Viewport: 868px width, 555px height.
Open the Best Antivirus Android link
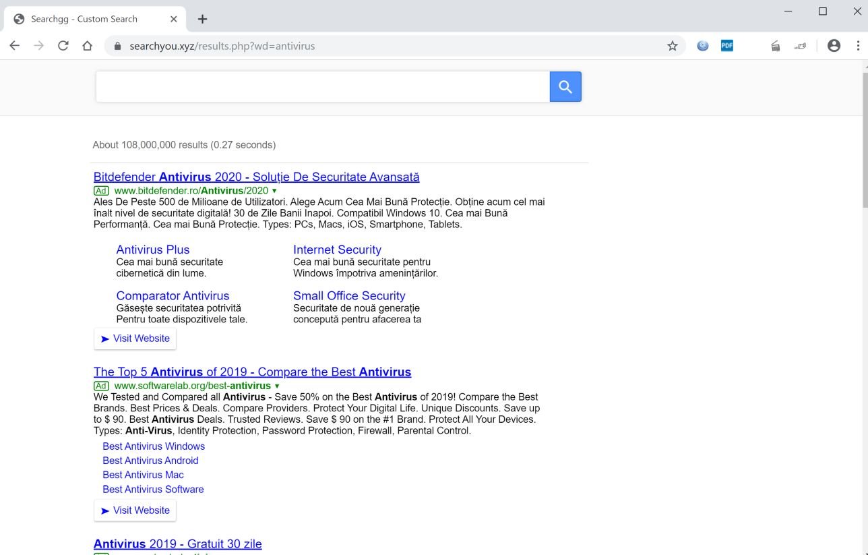[x=150, y=461]
